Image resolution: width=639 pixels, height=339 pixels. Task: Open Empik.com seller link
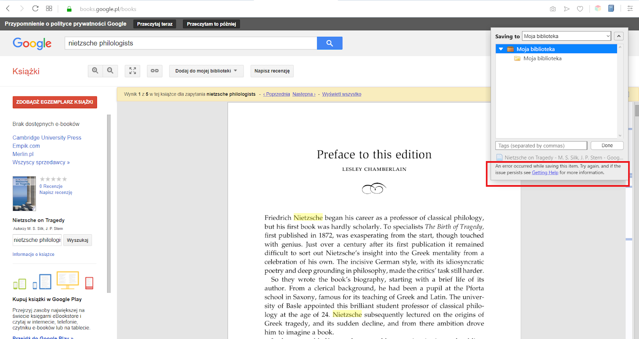26,146
